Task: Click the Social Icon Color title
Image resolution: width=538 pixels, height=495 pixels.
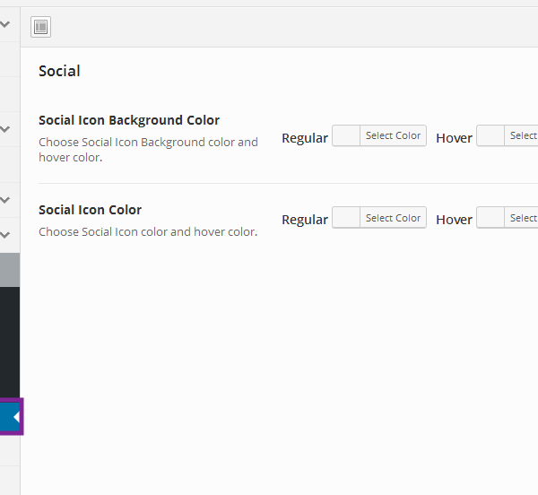Action: pyautogui.click(x=90, y=210)
